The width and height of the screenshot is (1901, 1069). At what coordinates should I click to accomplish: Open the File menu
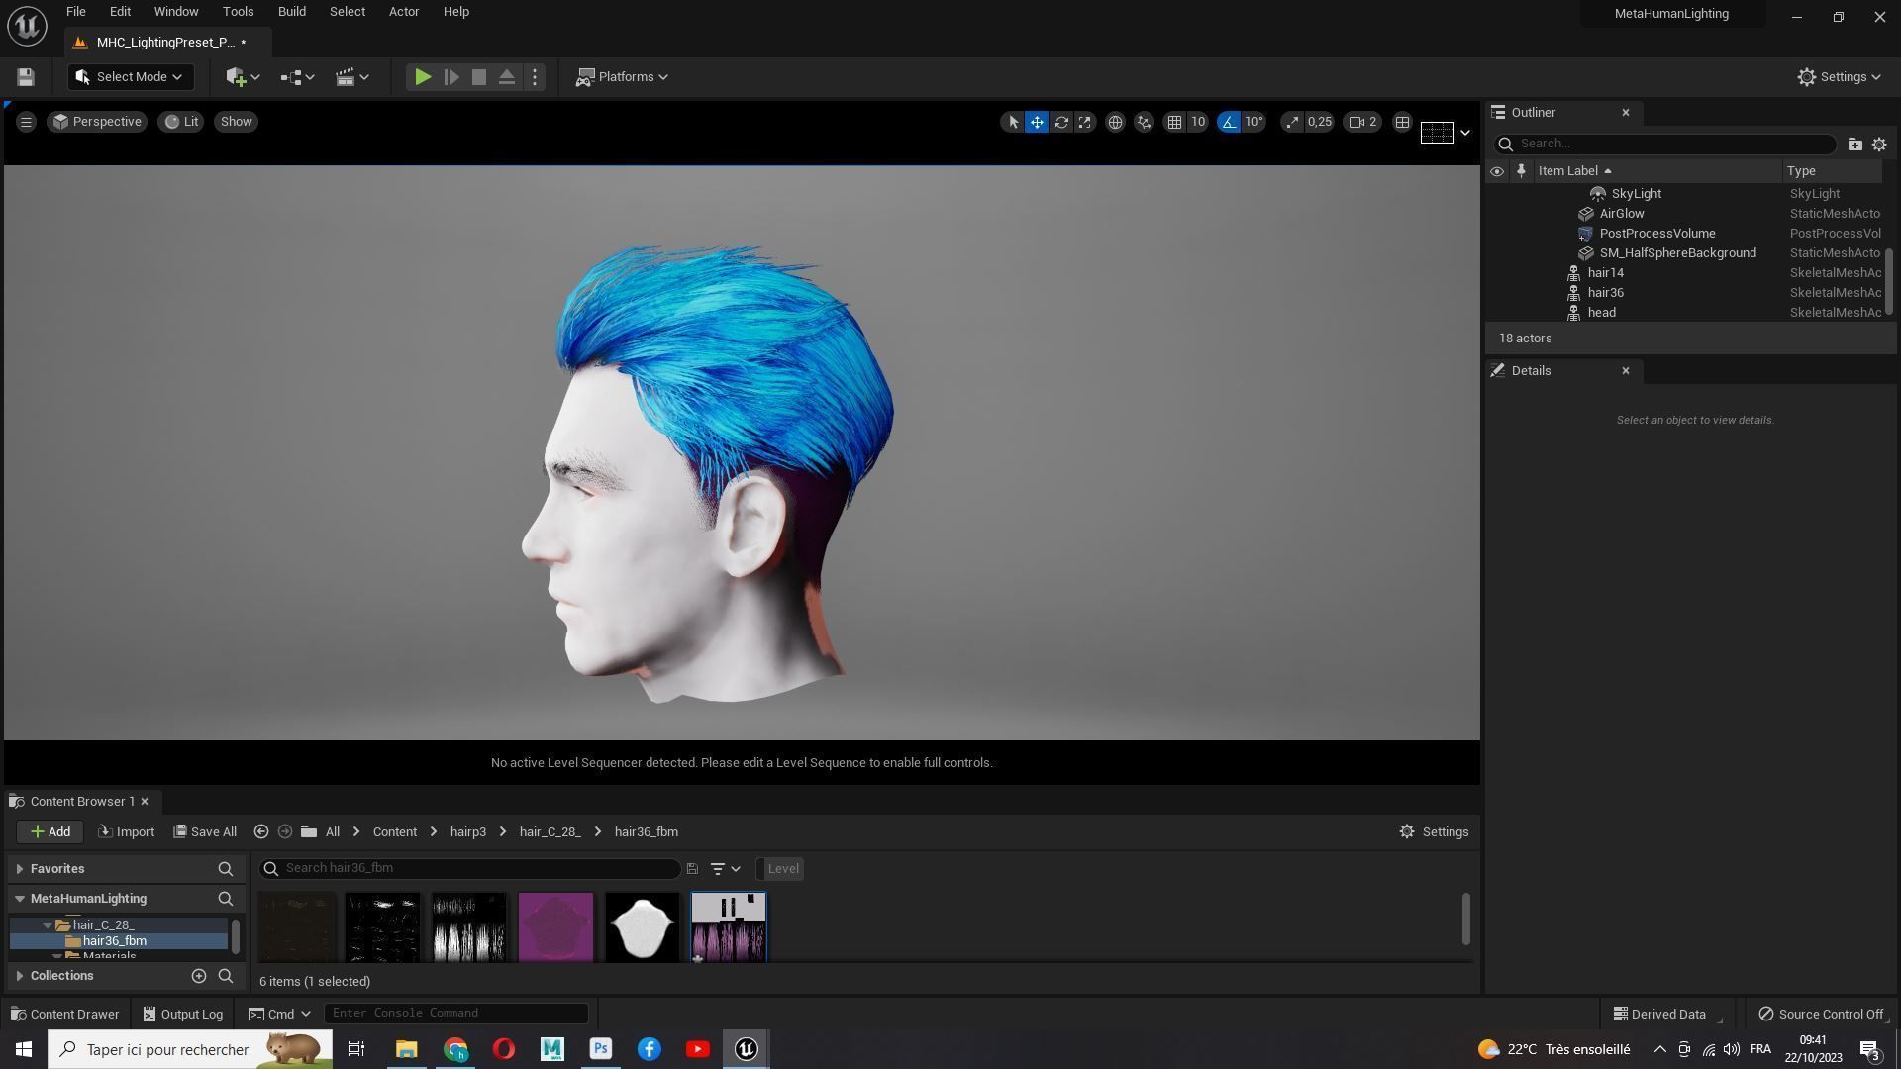coord(76,12)
